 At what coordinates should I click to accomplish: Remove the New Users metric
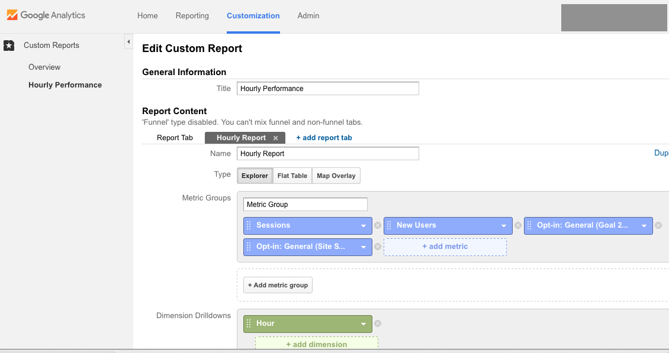point(517,225)
